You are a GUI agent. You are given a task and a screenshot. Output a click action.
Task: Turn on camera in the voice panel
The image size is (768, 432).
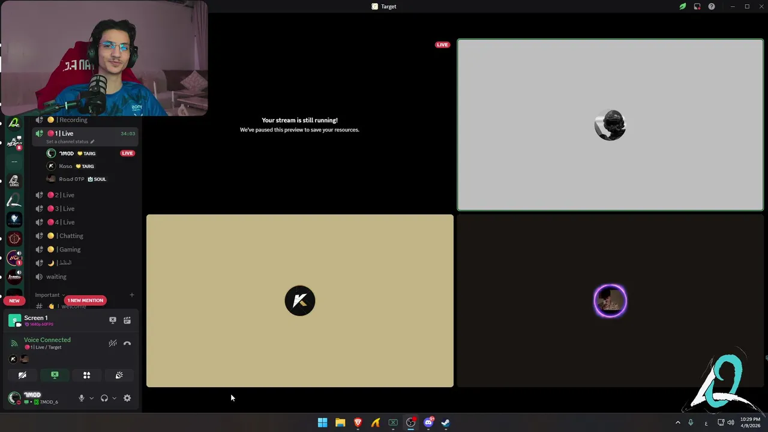22,375
